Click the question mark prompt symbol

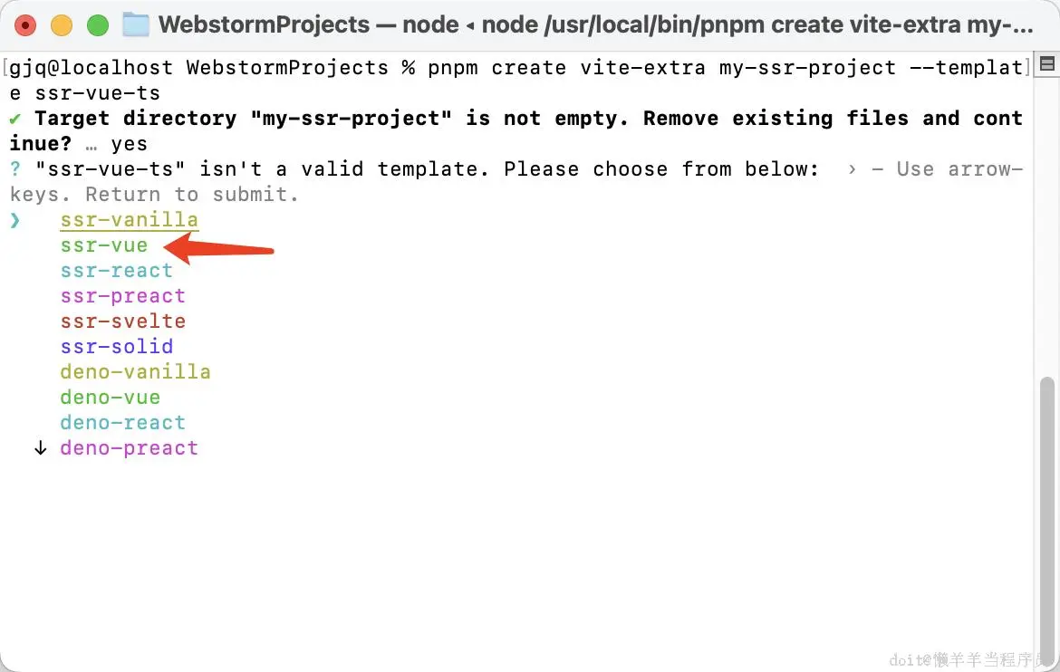(14, 169)
